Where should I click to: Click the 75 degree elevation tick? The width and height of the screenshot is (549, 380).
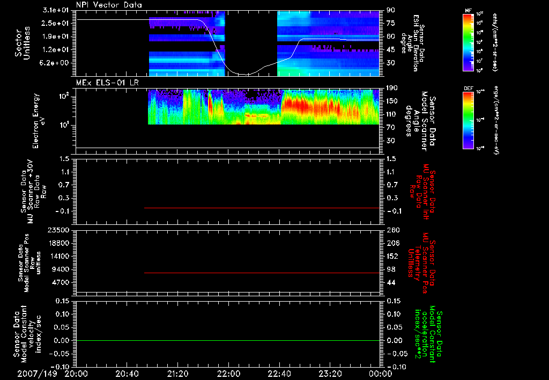pyautogui.click(x=391, y=23)
